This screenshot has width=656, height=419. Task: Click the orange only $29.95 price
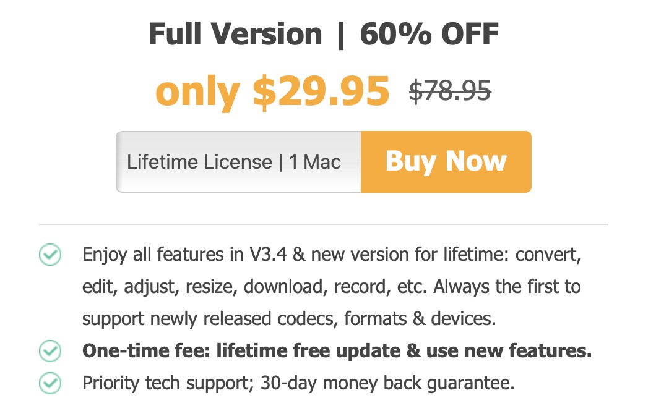(x=272, y=91)
